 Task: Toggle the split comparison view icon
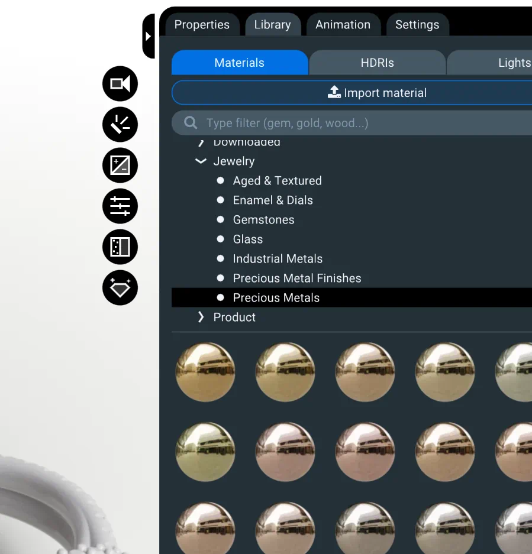[x=120, y=247]
